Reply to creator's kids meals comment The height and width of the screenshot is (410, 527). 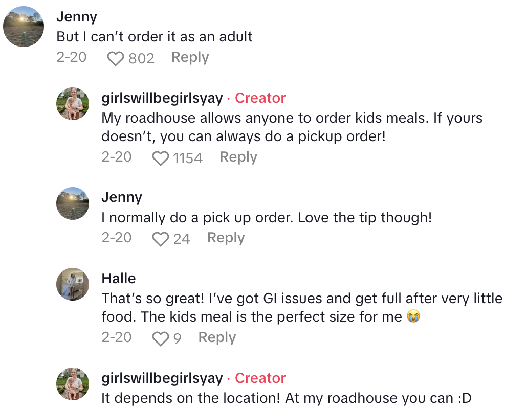238,157
